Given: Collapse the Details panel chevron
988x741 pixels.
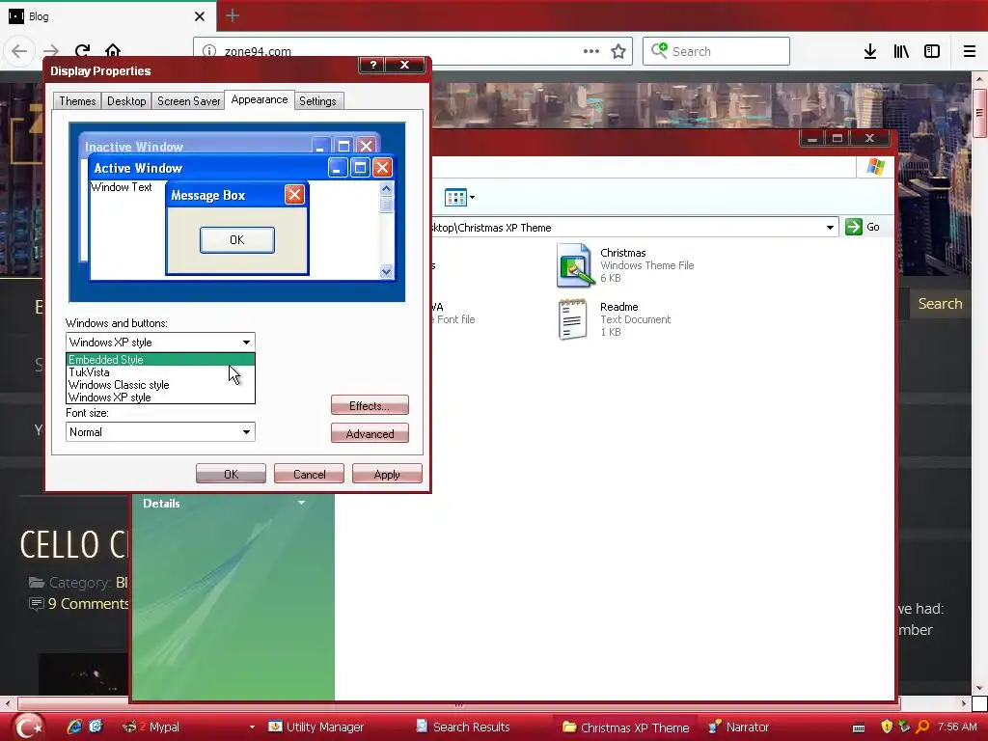Looking at the screenshot, I should pyautogui.click(x=301, y=503).
